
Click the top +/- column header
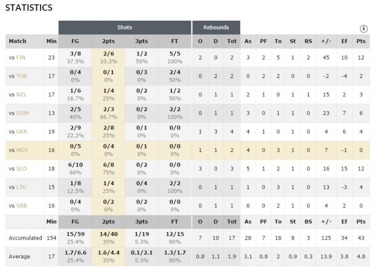click(x=326, y=41)
